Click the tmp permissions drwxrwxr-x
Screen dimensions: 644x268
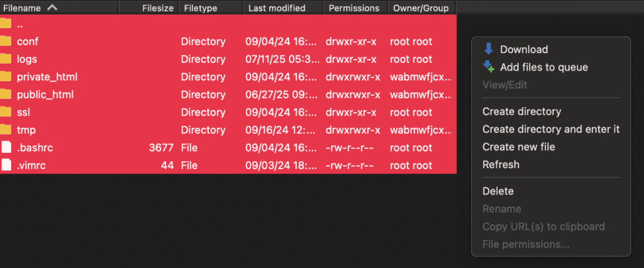353,130
